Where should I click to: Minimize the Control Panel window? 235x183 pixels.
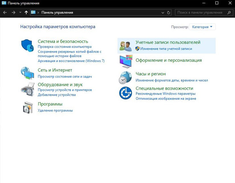204,3
